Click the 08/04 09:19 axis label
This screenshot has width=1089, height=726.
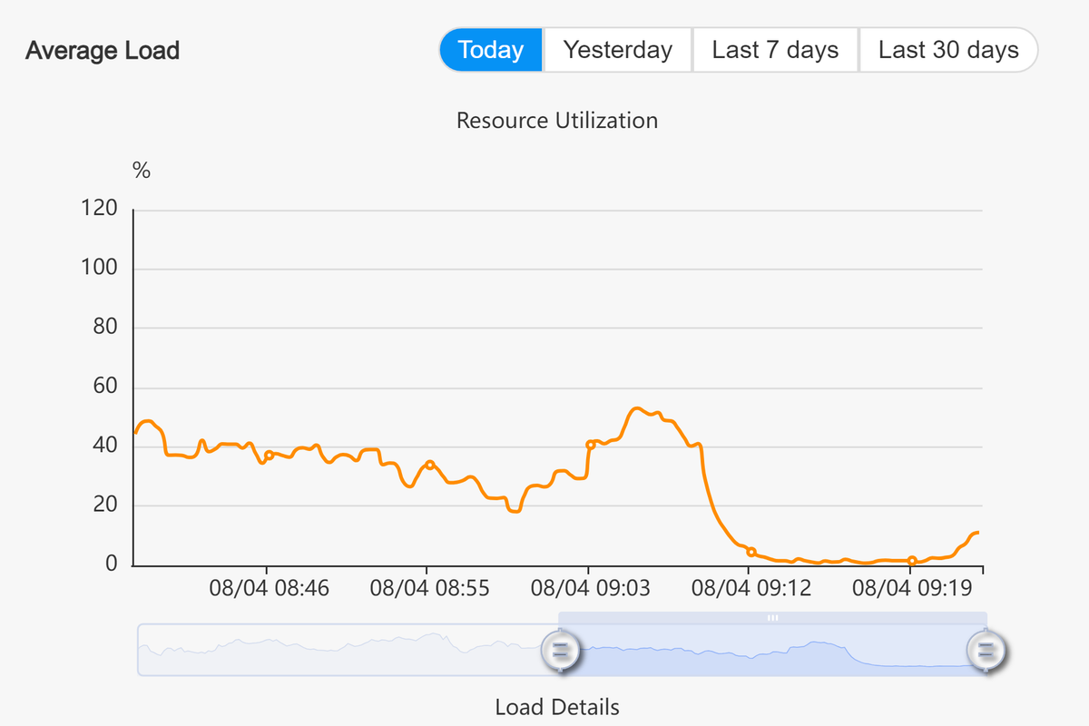(x=913, y=589)
